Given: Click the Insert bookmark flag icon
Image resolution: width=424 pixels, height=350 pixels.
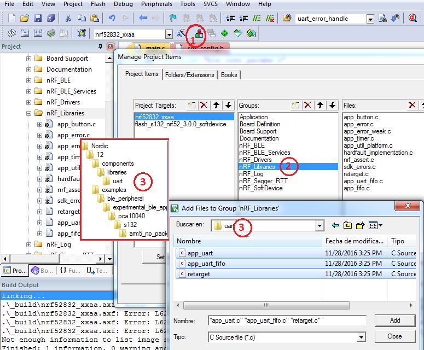Looking at the screenshot, I should pyautogui.click(x=172, y=19).
